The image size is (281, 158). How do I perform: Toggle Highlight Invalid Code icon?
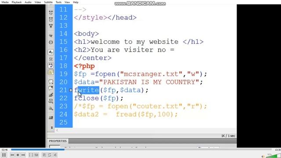click(x=51, y=58)
